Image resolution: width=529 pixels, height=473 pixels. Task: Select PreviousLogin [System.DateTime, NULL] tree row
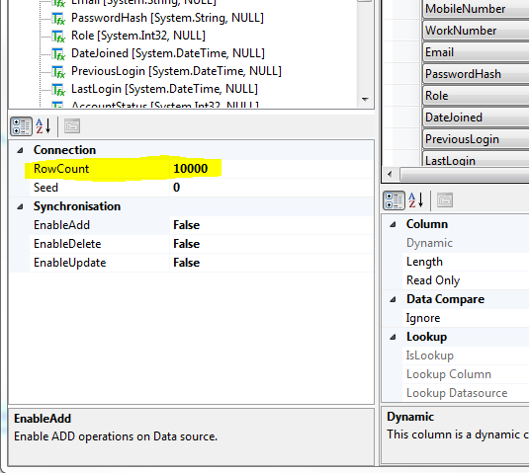point(176,71)
